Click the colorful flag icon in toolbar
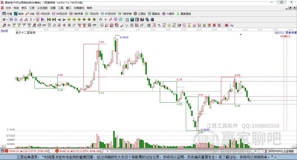The height and width of the screenshot is (160, 297). (43, 20)
